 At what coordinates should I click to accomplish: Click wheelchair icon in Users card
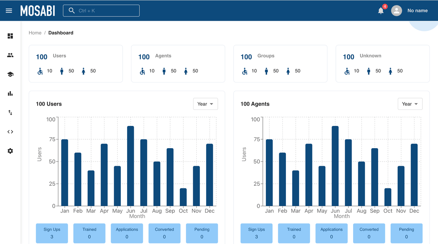(40, 71)
